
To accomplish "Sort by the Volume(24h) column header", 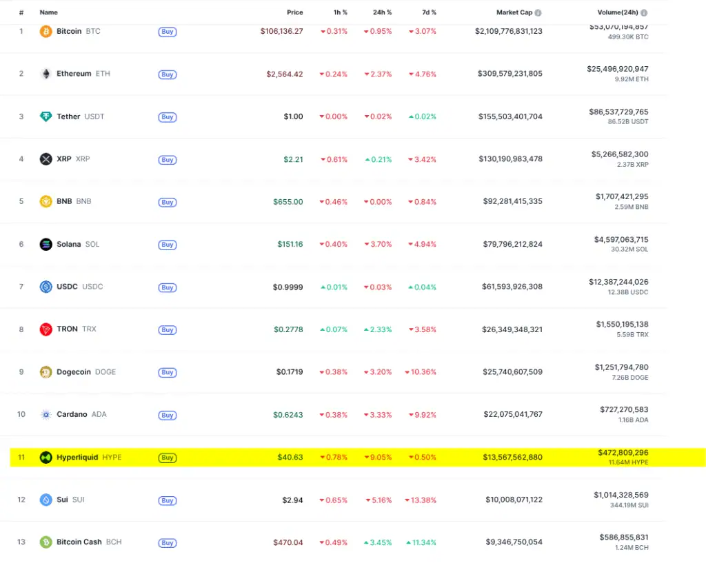I will [x=618, y=12].
